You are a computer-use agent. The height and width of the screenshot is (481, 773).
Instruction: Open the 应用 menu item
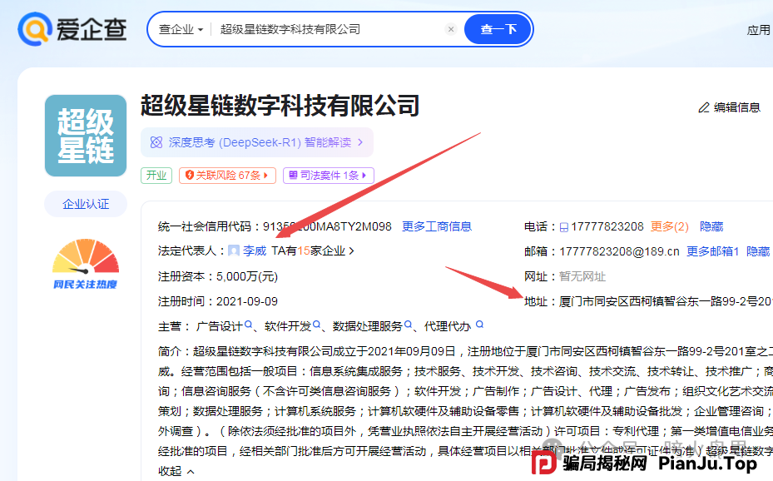click(759, 28)
